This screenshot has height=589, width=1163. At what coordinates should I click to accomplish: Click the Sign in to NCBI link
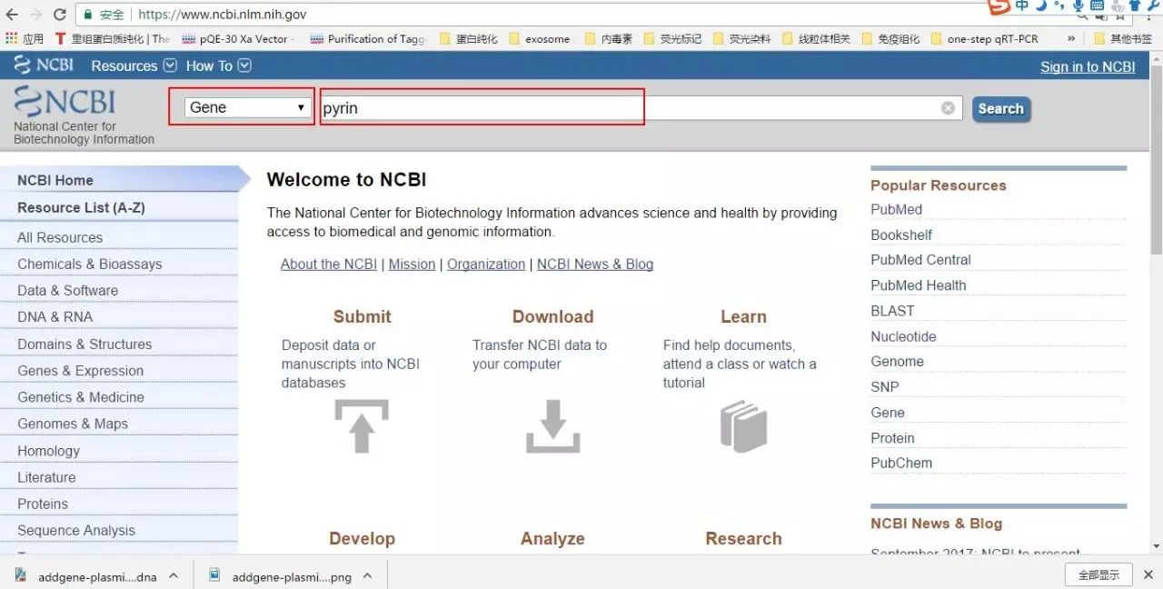pos(1088,66)
